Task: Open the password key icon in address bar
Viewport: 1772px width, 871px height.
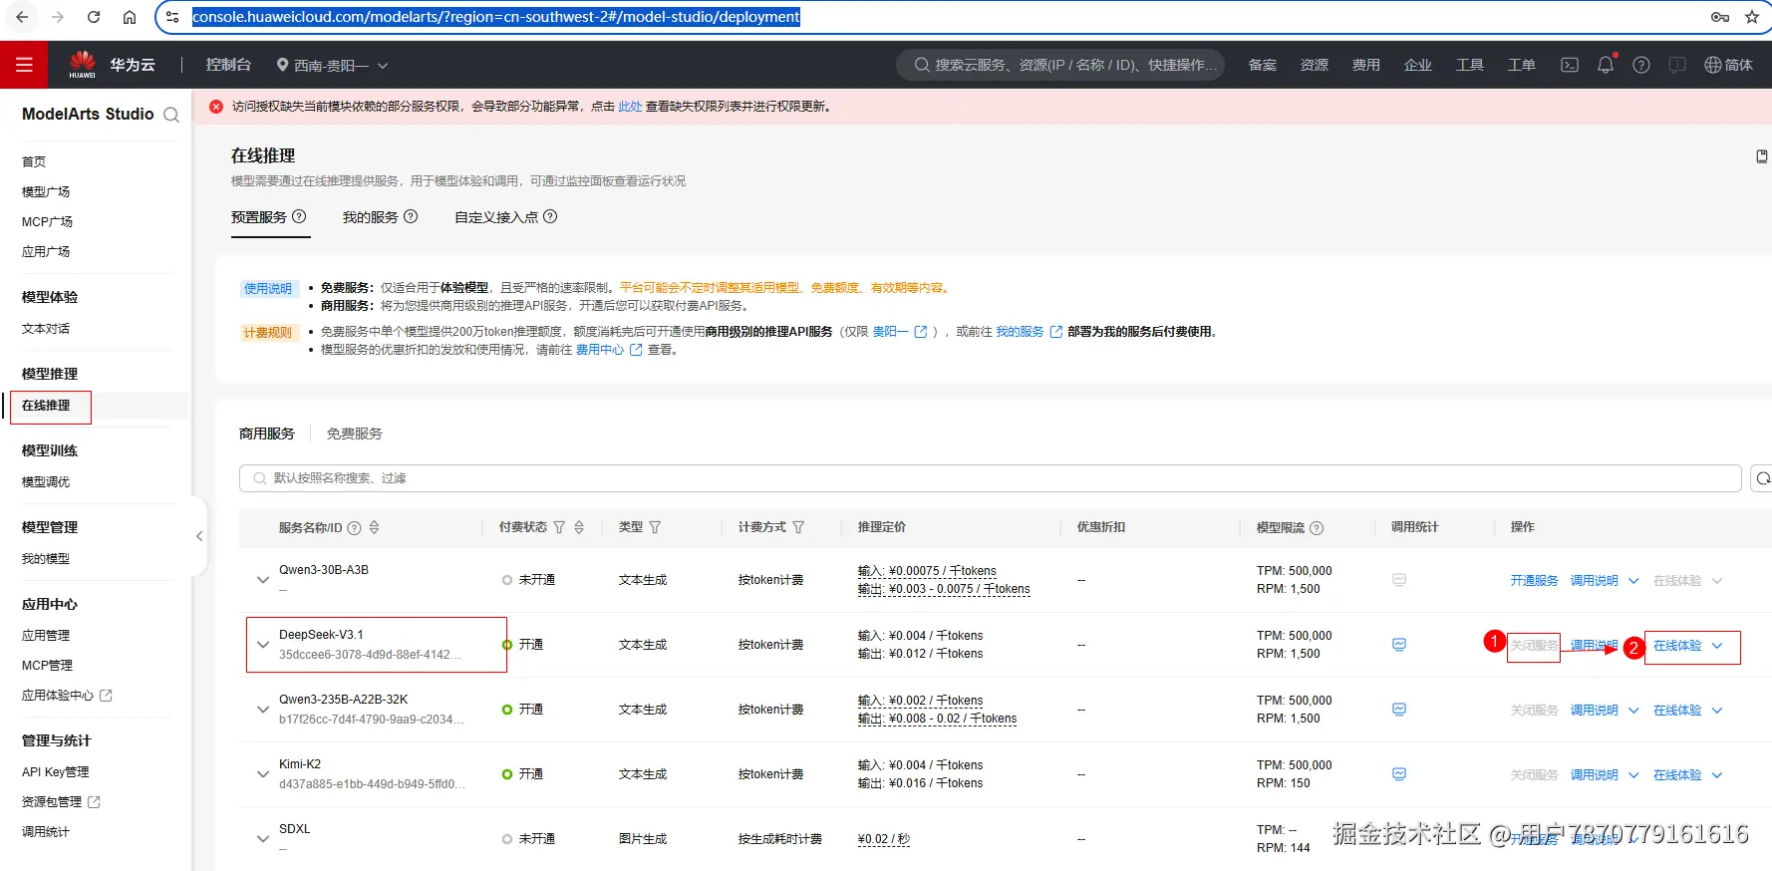Action: click(x=1720, y=17)
